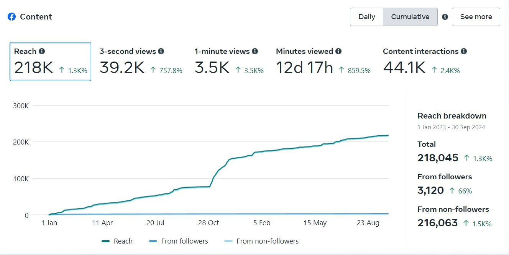Select the 1-minute views metric
Screen dimensions: 509x255
229,62
